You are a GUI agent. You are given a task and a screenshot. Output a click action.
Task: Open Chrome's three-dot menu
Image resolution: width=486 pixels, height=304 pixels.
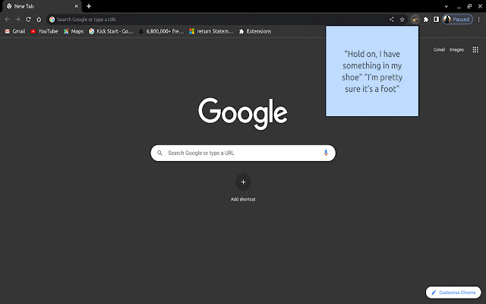click(x=478, y=19)
